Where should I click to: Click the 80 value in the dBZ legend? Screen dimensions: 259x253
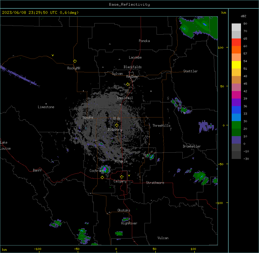(245, 24)
